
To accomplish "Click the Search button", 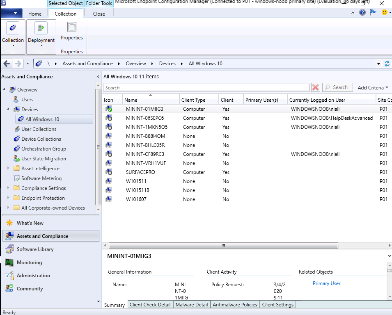I will click(x=337, y=87).
